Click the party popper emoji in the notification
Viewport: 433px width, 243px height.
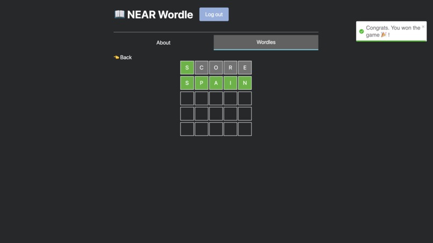384,34
